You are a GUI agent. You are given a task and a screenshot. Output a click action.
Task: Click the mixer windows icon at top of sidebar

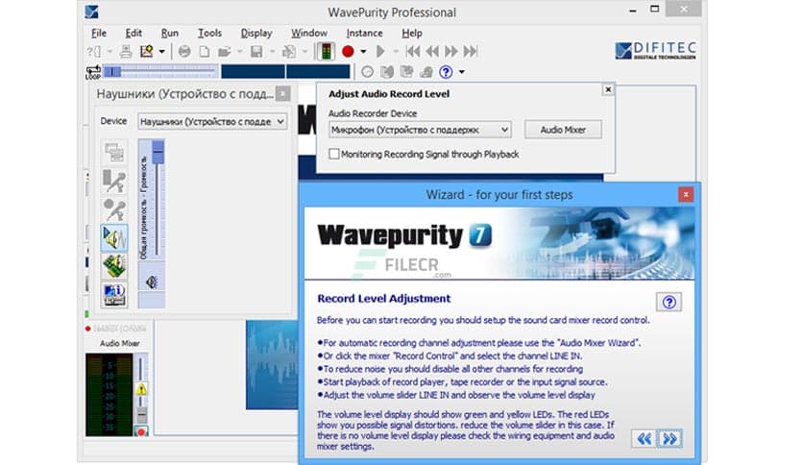[114, 152]
